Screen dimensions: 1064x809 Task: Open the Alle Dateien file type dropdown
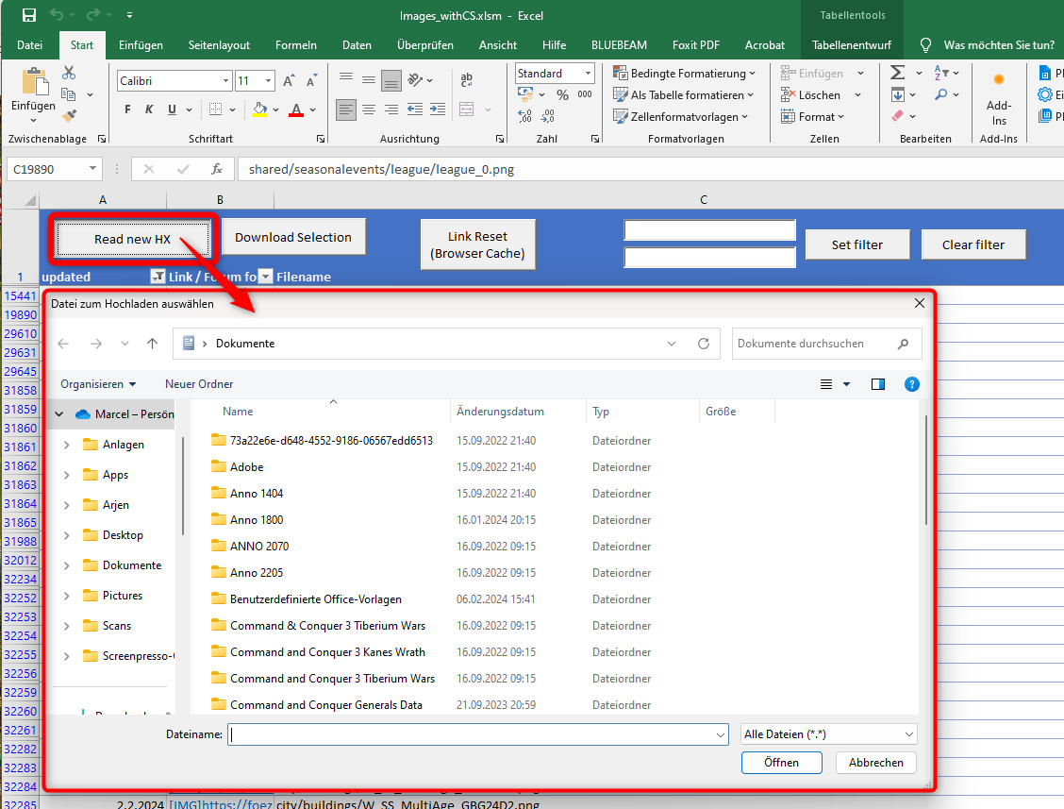pos(828,734)
